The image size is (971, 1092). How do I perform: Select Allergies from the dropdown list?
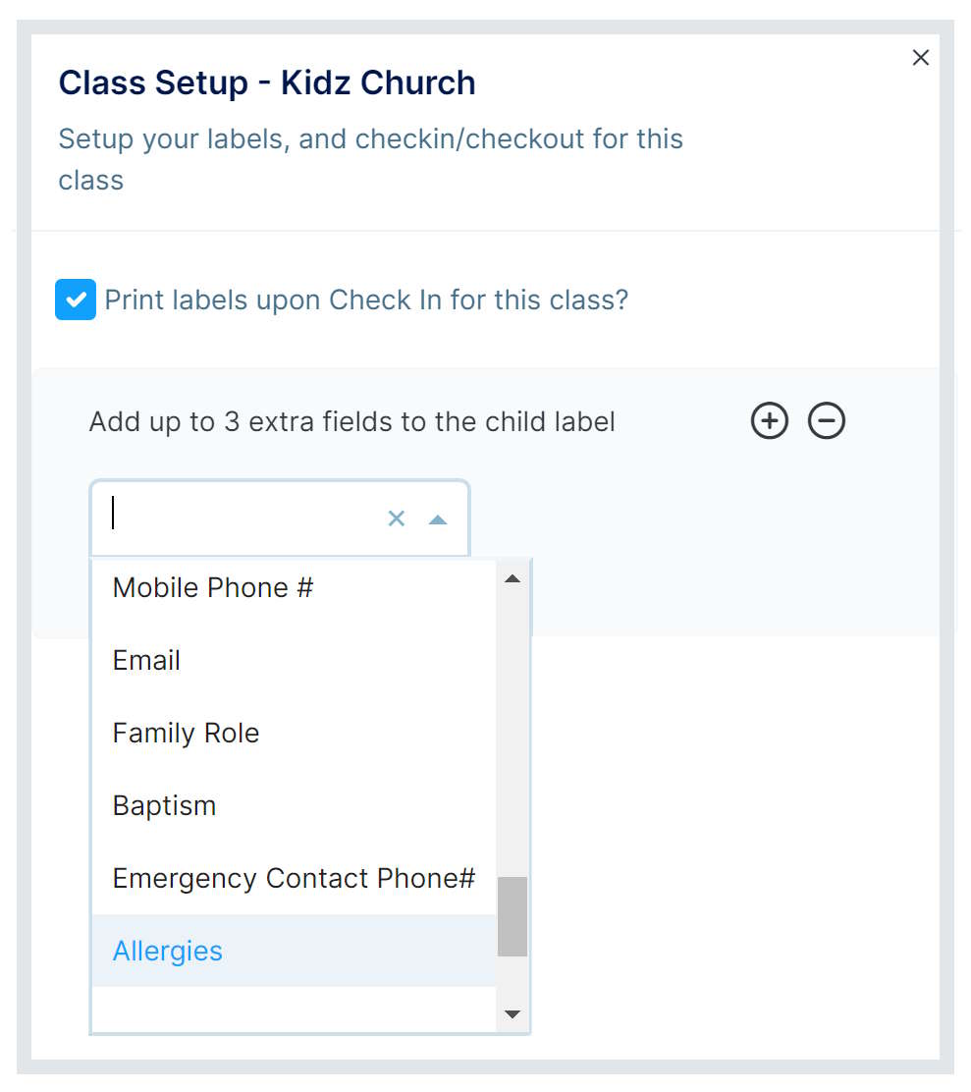[167, 951]
